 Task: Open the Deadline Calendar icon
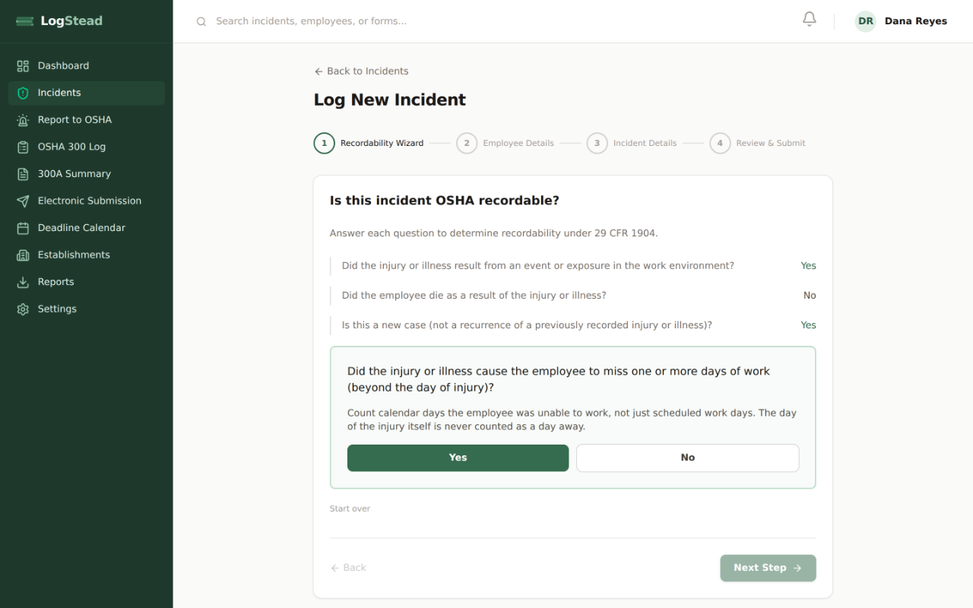[23, 228]
